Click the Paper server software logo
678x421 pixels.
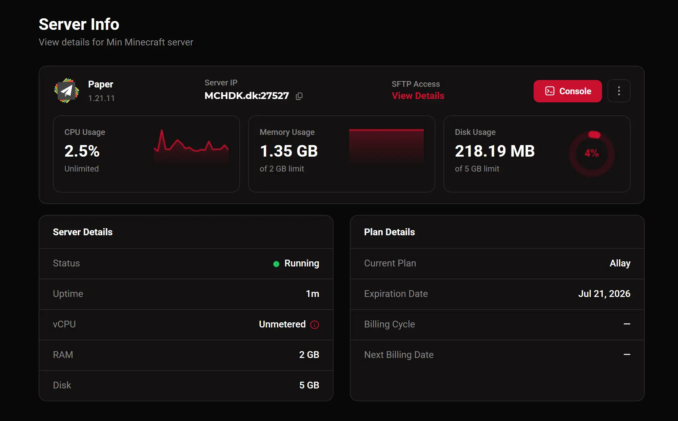click(x=67, y=91)
